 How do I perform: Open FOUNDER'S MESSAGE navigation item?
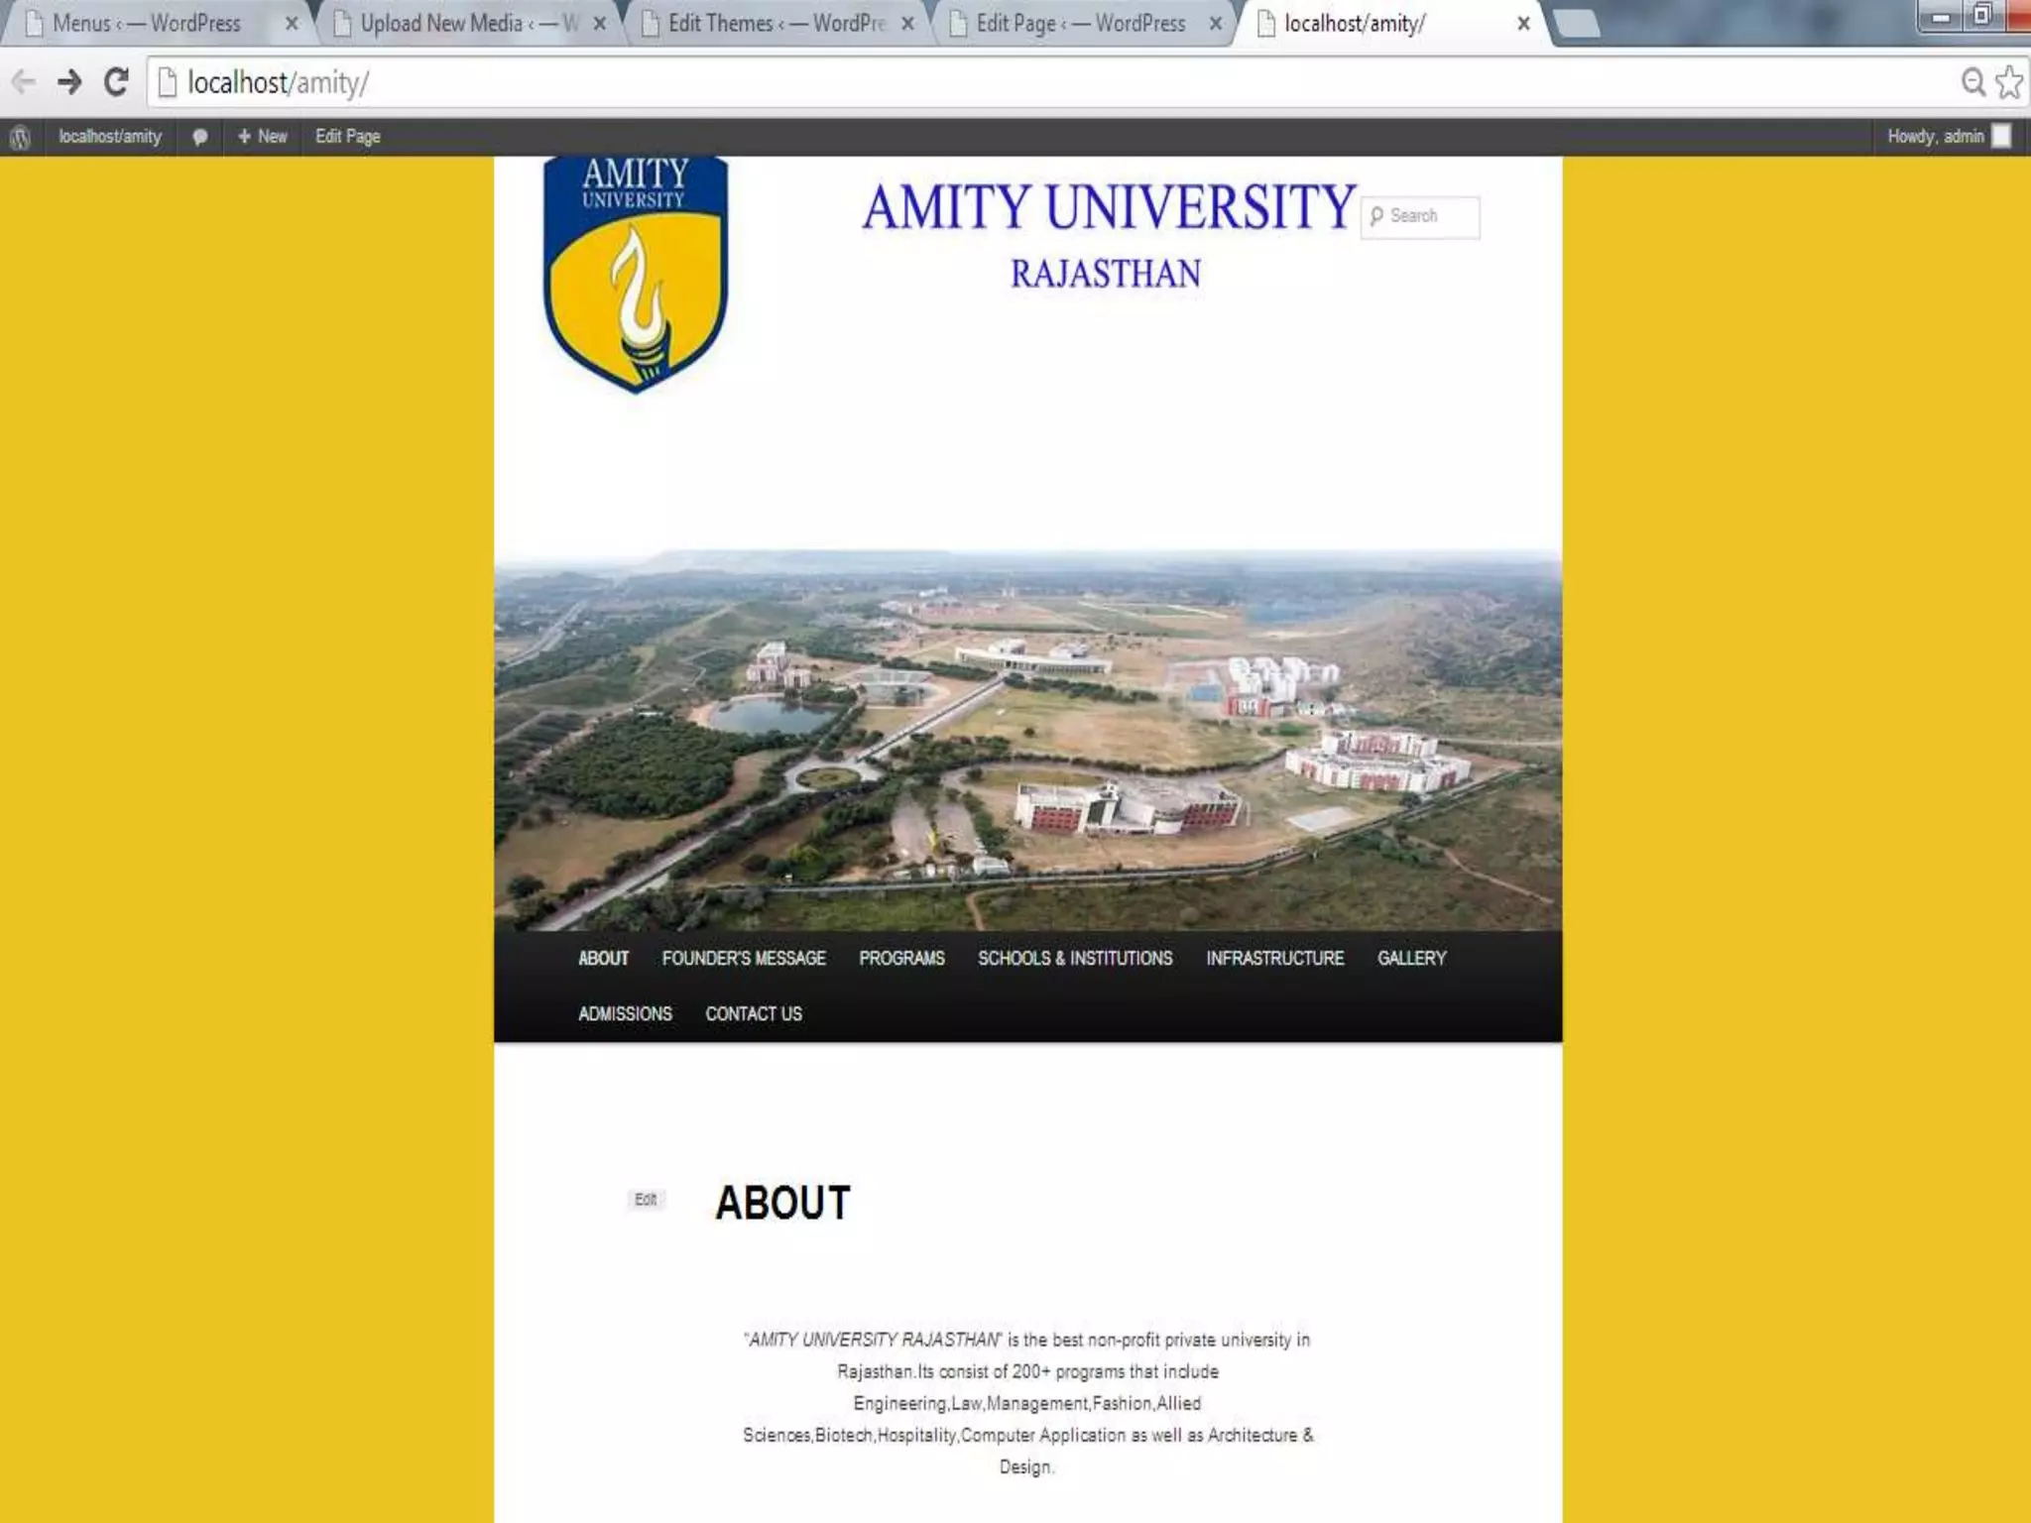pos(744,958)
